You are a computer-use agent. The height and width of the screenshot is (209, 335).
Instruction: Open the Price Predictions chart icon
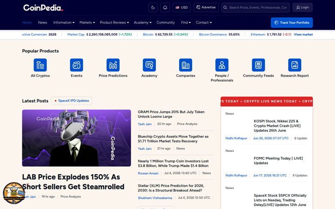coord(113,65)
